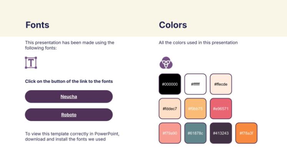Viewport: 287px width, 161px height.
Task: Click the PowerPoint font install note
Action: (x=72, y=136)
